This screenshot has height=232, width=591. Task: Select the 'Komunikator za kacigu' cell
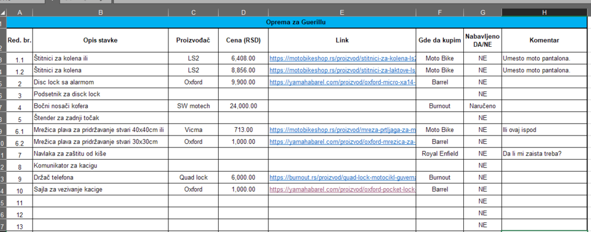(100, 166)
